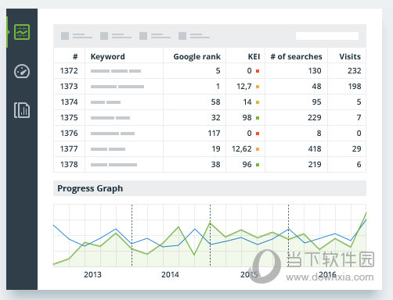Click searches value 130
Viewport: 393px width, 300px height.
click(315, 70)
